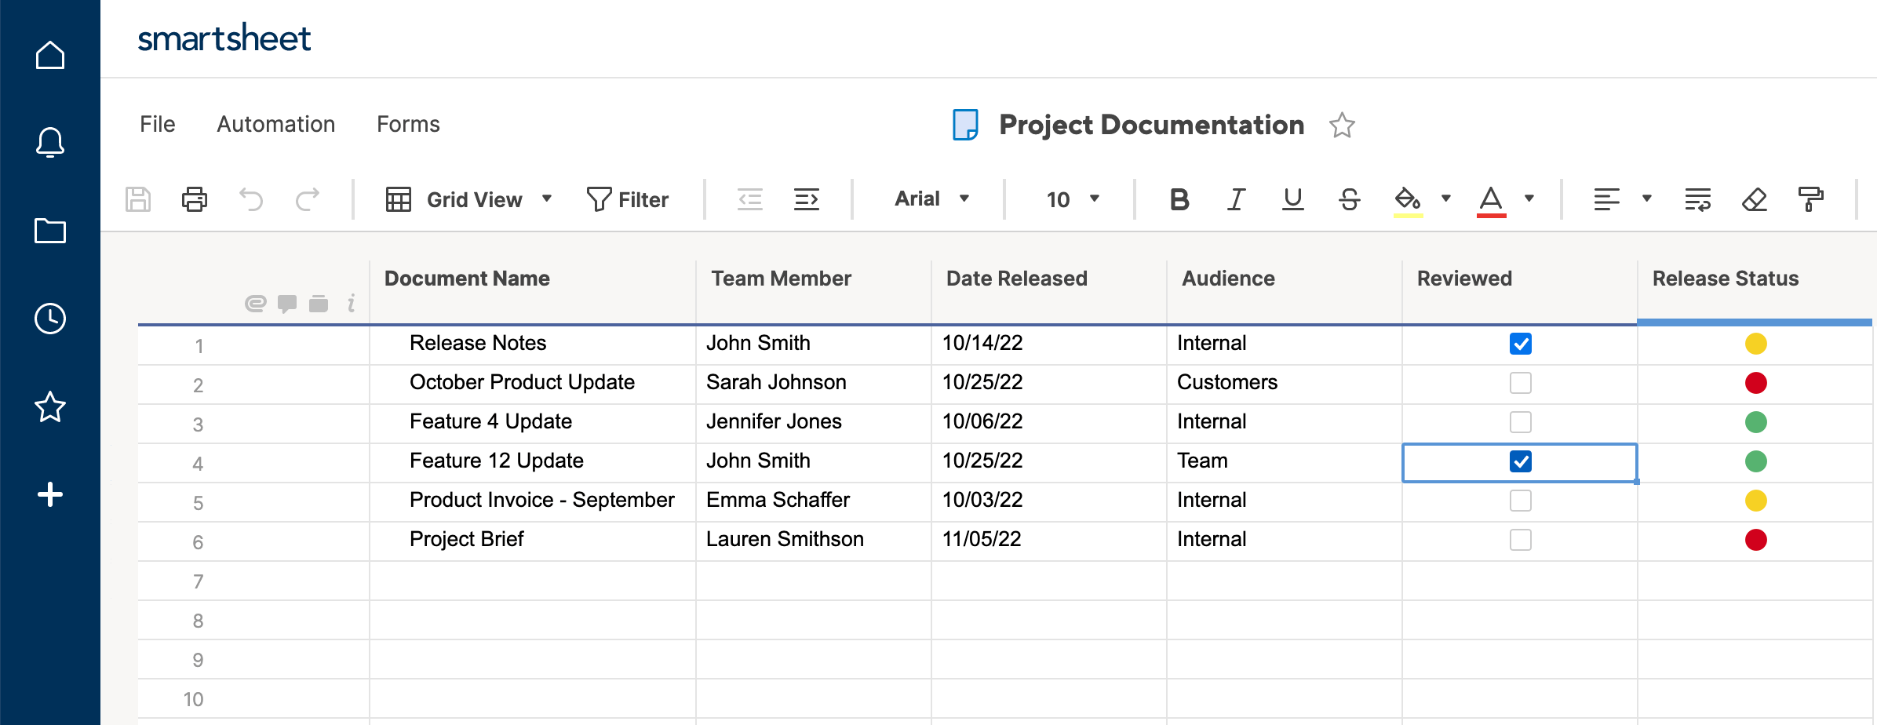Open the File menu
The image size is (1877, 725).
(x=157, y=124)
